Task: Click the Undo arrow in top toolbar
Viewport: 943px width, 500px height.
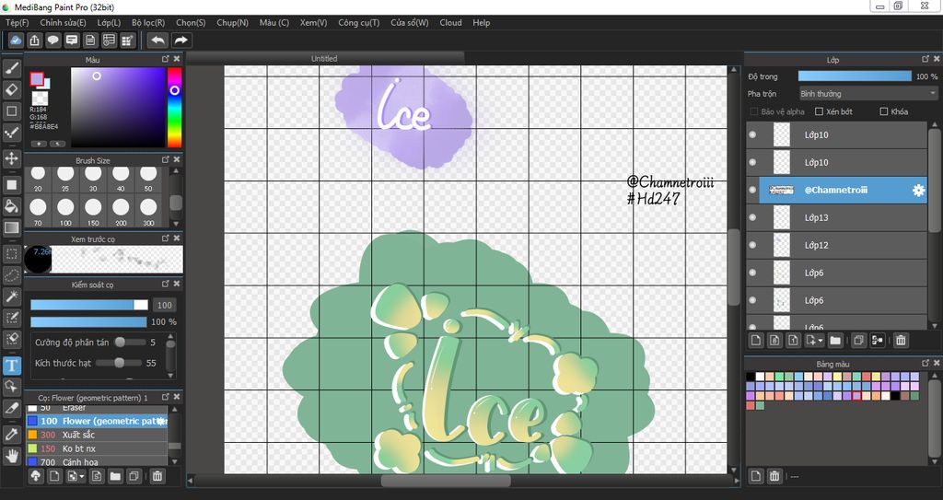Action: (x=157, y=41)
